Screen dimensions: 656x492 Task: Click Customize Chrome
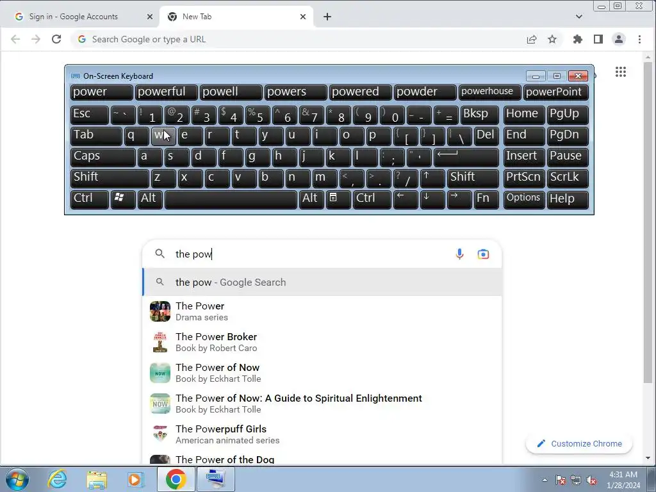(579, 443)
